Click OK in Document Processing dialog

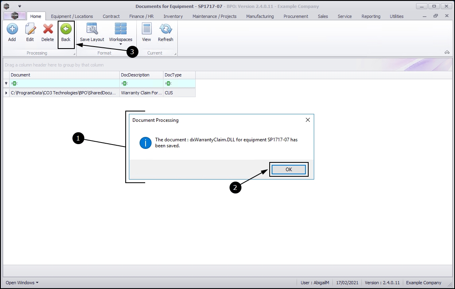tap(289, 169)
